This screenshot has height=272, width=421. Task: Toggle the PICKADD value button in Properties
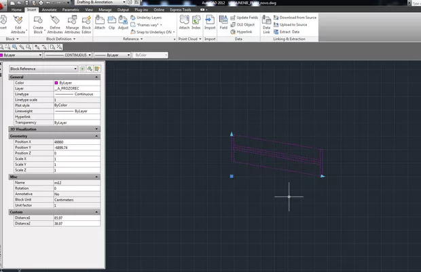(x=83, y=69)
